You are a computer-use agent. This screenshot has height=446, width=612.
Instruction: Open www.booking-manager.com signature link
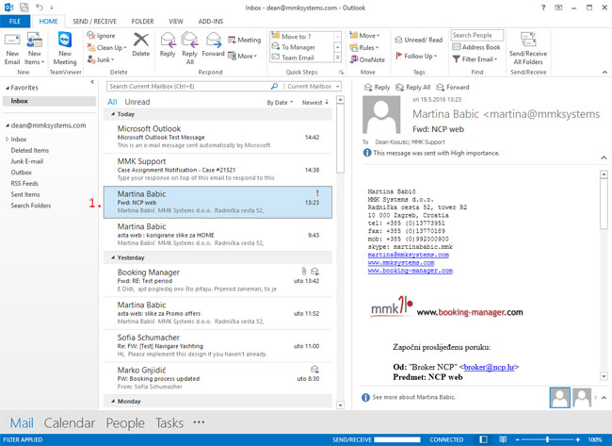[x=410, y=271]
